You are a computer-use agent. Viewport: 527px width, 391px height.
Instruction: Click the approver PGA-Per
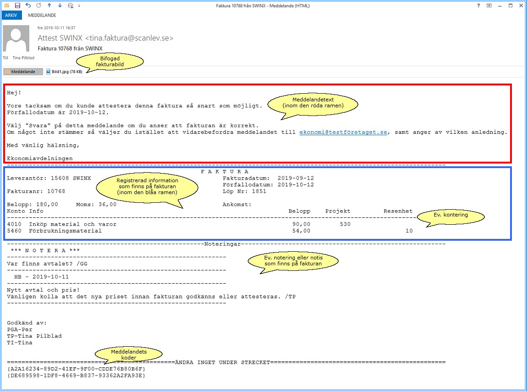tap(20, 329)
